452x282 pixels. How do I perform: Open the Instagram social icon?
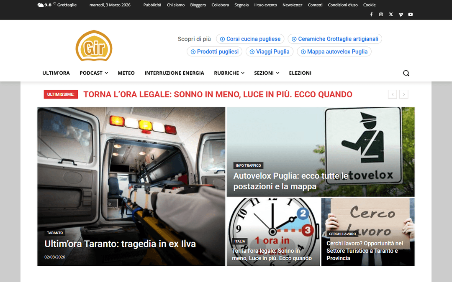[x=381, y=14]
